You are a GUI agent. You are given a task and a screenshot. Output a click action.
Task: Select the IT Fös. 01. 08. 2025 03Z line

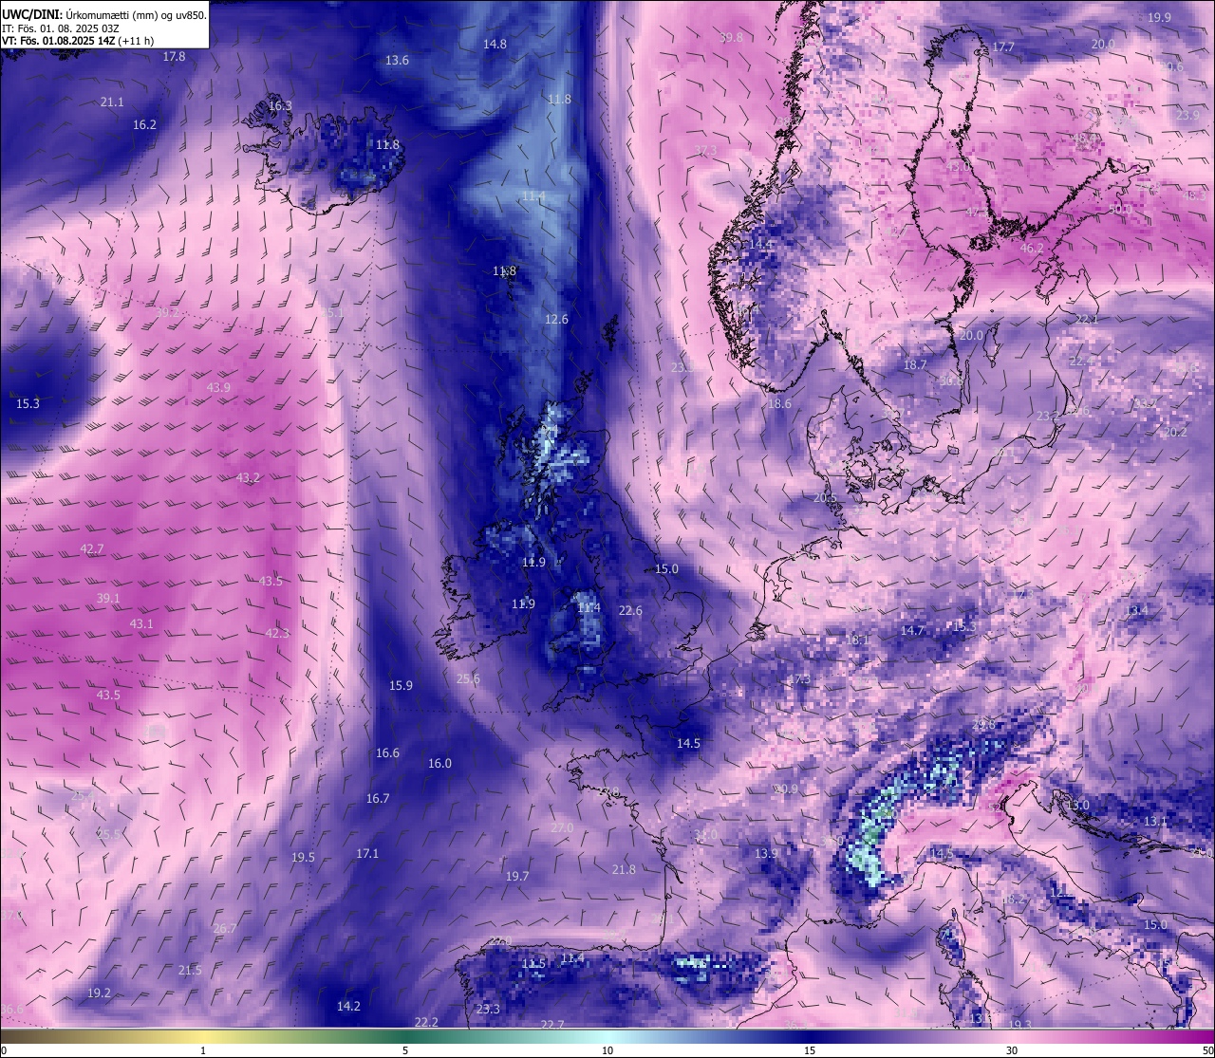[x=61, y=28]
